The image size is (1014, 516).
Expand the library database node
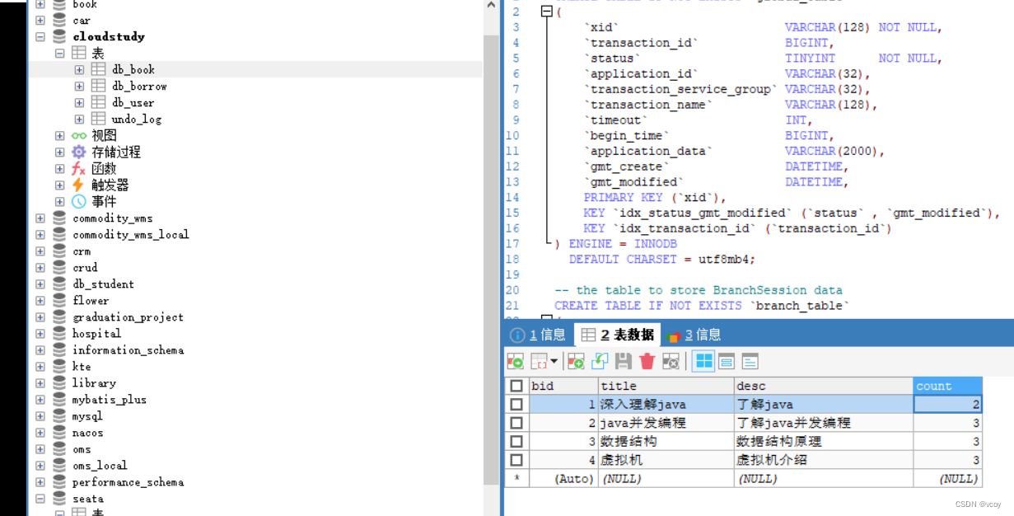tap(40, 382)
